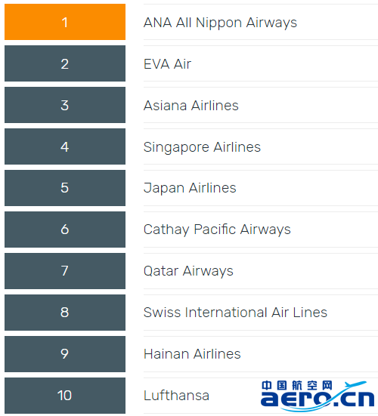This screenshot has width=378, height=416.
Task: Click the rank 7 box
Action: 65,271
